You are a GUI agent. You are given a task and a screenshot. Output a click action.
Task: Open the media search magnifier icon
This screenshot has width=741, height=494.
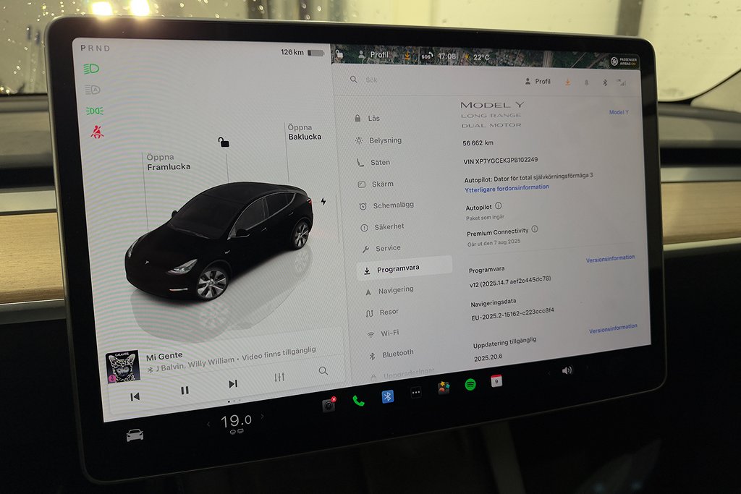(x=323, y=371)
